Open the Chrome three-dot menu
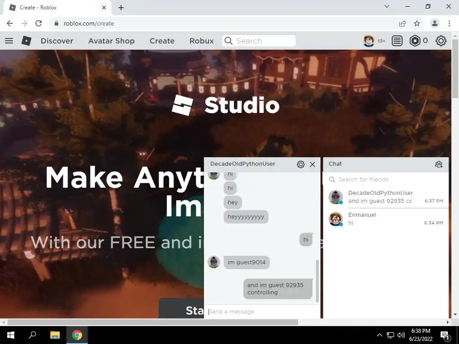This screenshot has width=459, height=344. 449,23
